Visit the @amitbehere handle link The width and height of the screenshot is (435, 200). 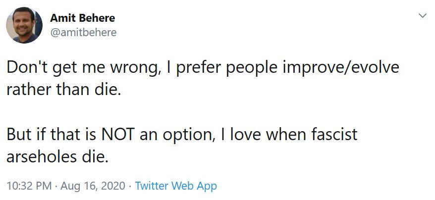pos(83,33)
